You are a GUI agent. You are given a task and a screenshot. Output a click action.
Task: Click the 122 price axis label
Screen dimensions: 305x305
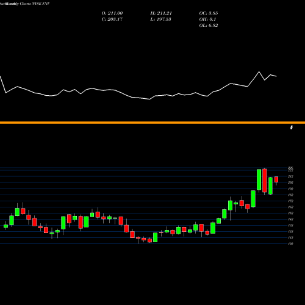290,231
